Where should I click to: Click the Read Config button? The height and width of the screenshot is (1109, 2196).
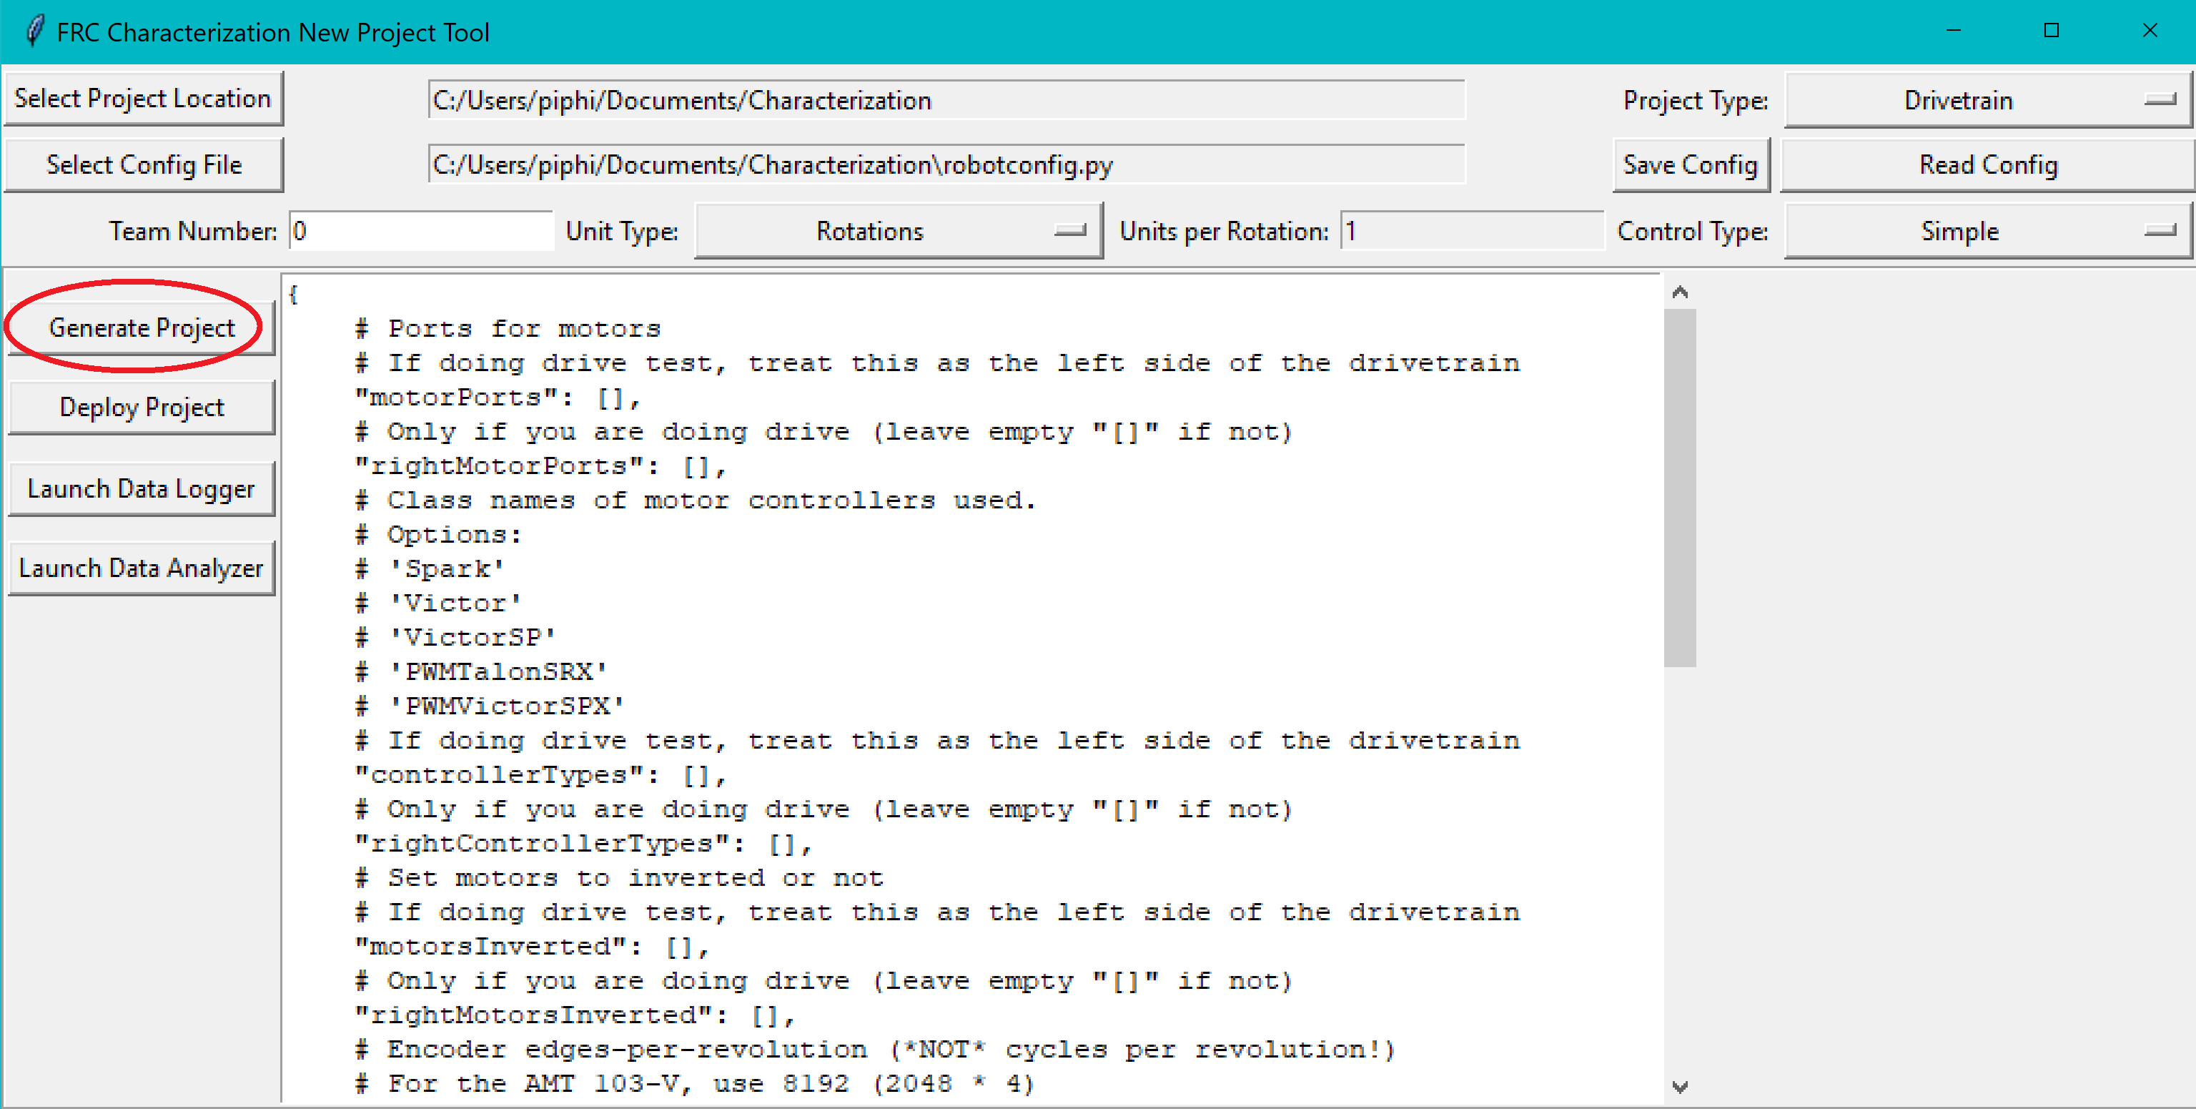1987,164
